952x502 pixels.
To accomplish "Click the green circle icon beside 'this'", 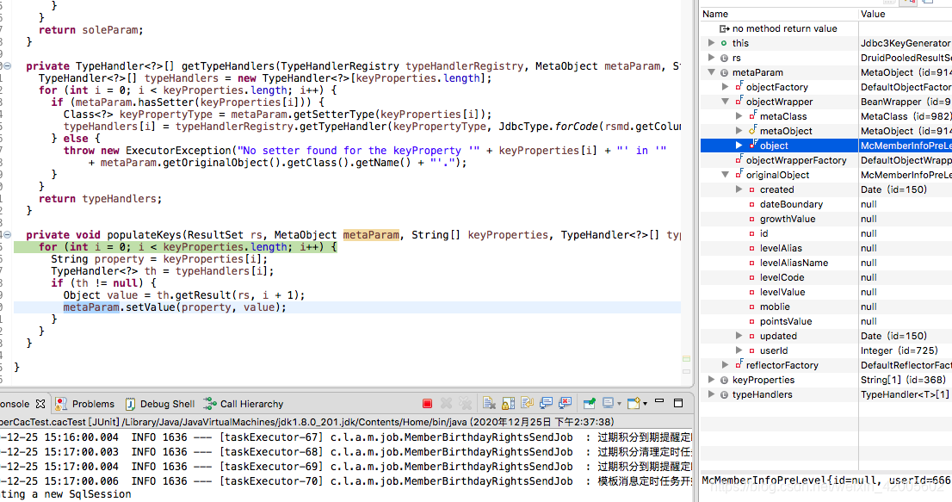I will [x=724, y=43].
